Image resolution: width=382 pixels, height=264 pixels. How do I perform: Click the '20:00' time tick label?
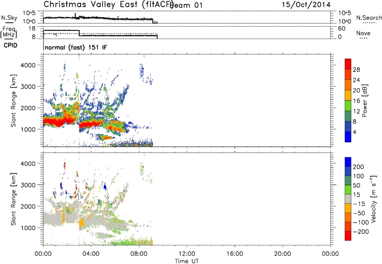point(282,254)
